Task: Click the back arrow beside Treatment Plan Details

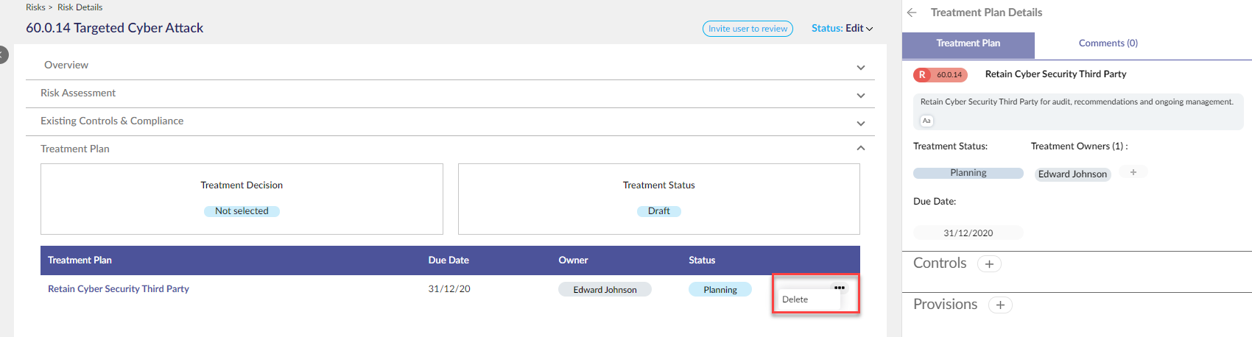Action: click(x=912, y=13)
